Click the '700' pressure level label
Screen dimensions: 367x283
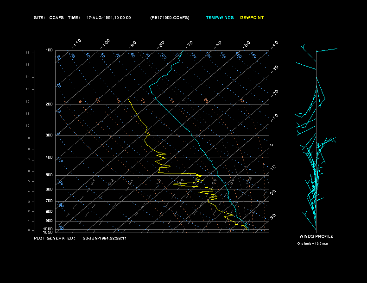[49, 201]
